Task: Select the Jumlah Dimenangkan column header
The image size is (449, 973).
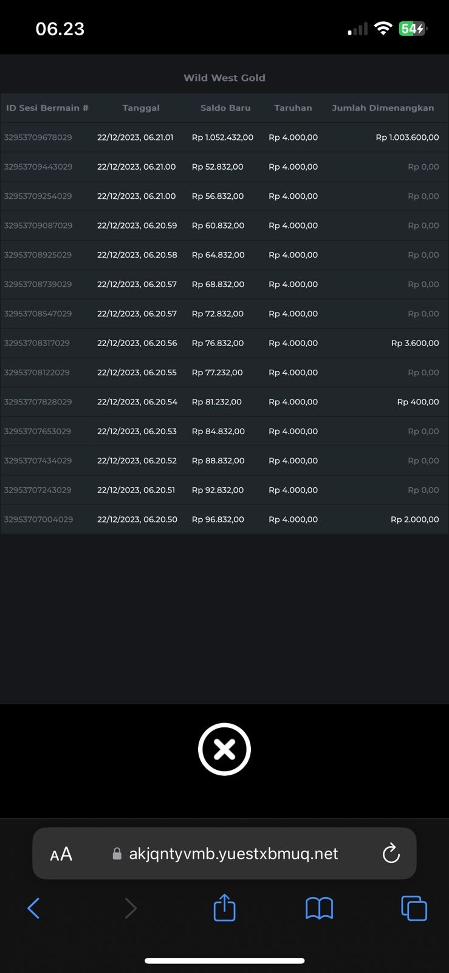Action: [383, 108]
